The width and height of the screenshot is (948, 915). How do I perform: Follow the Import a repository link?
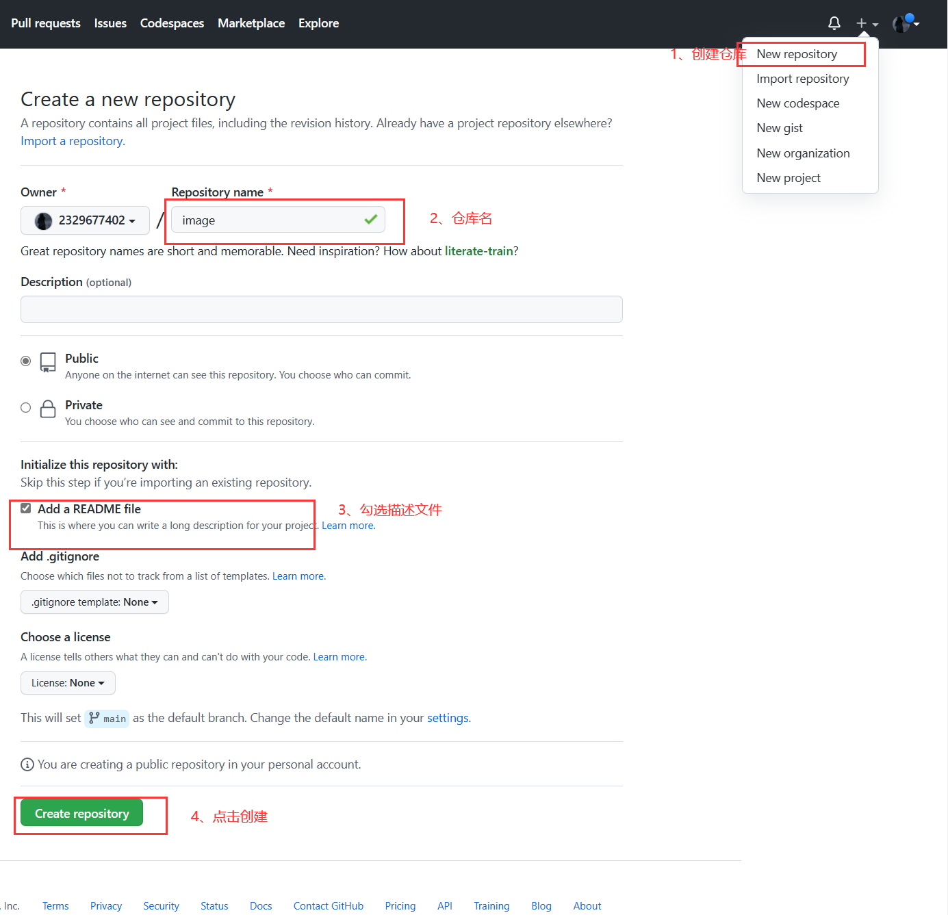(x=73, y=141)
